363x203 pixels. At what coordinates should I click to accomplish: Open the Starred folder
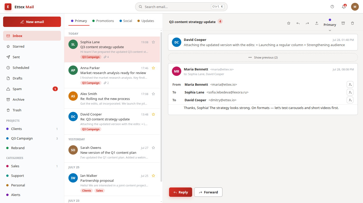pyautogui.click(x=32, y=46)
